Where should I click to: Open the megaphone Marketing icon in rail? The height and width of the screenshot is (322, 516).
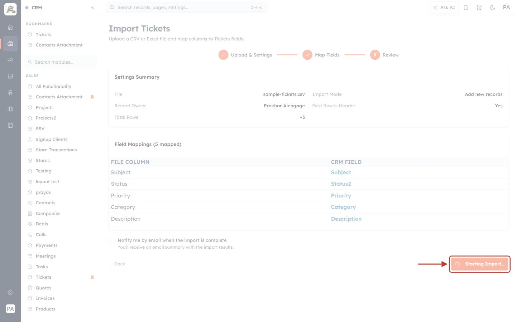tap(10, 60)
